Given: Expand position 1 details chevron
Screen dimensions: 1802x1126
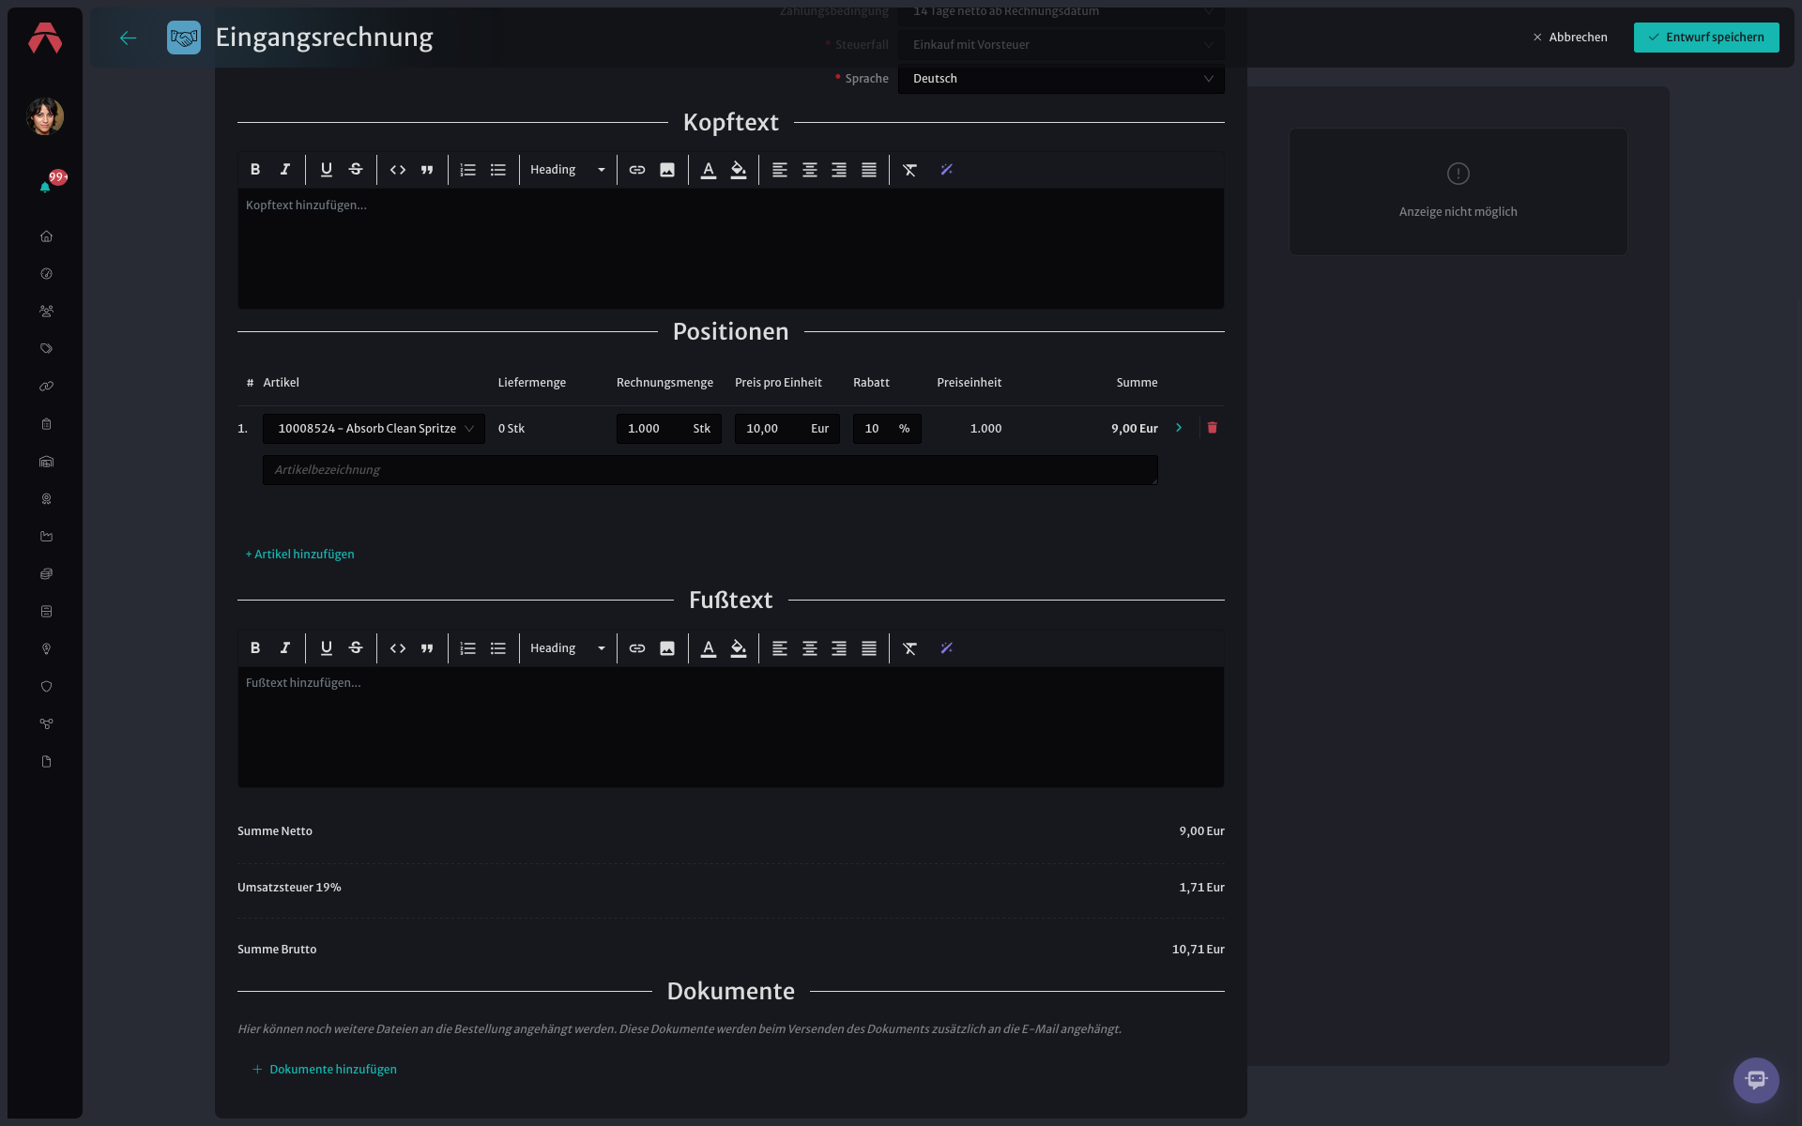Looking at the screenshot, I should pos(1179,428).
